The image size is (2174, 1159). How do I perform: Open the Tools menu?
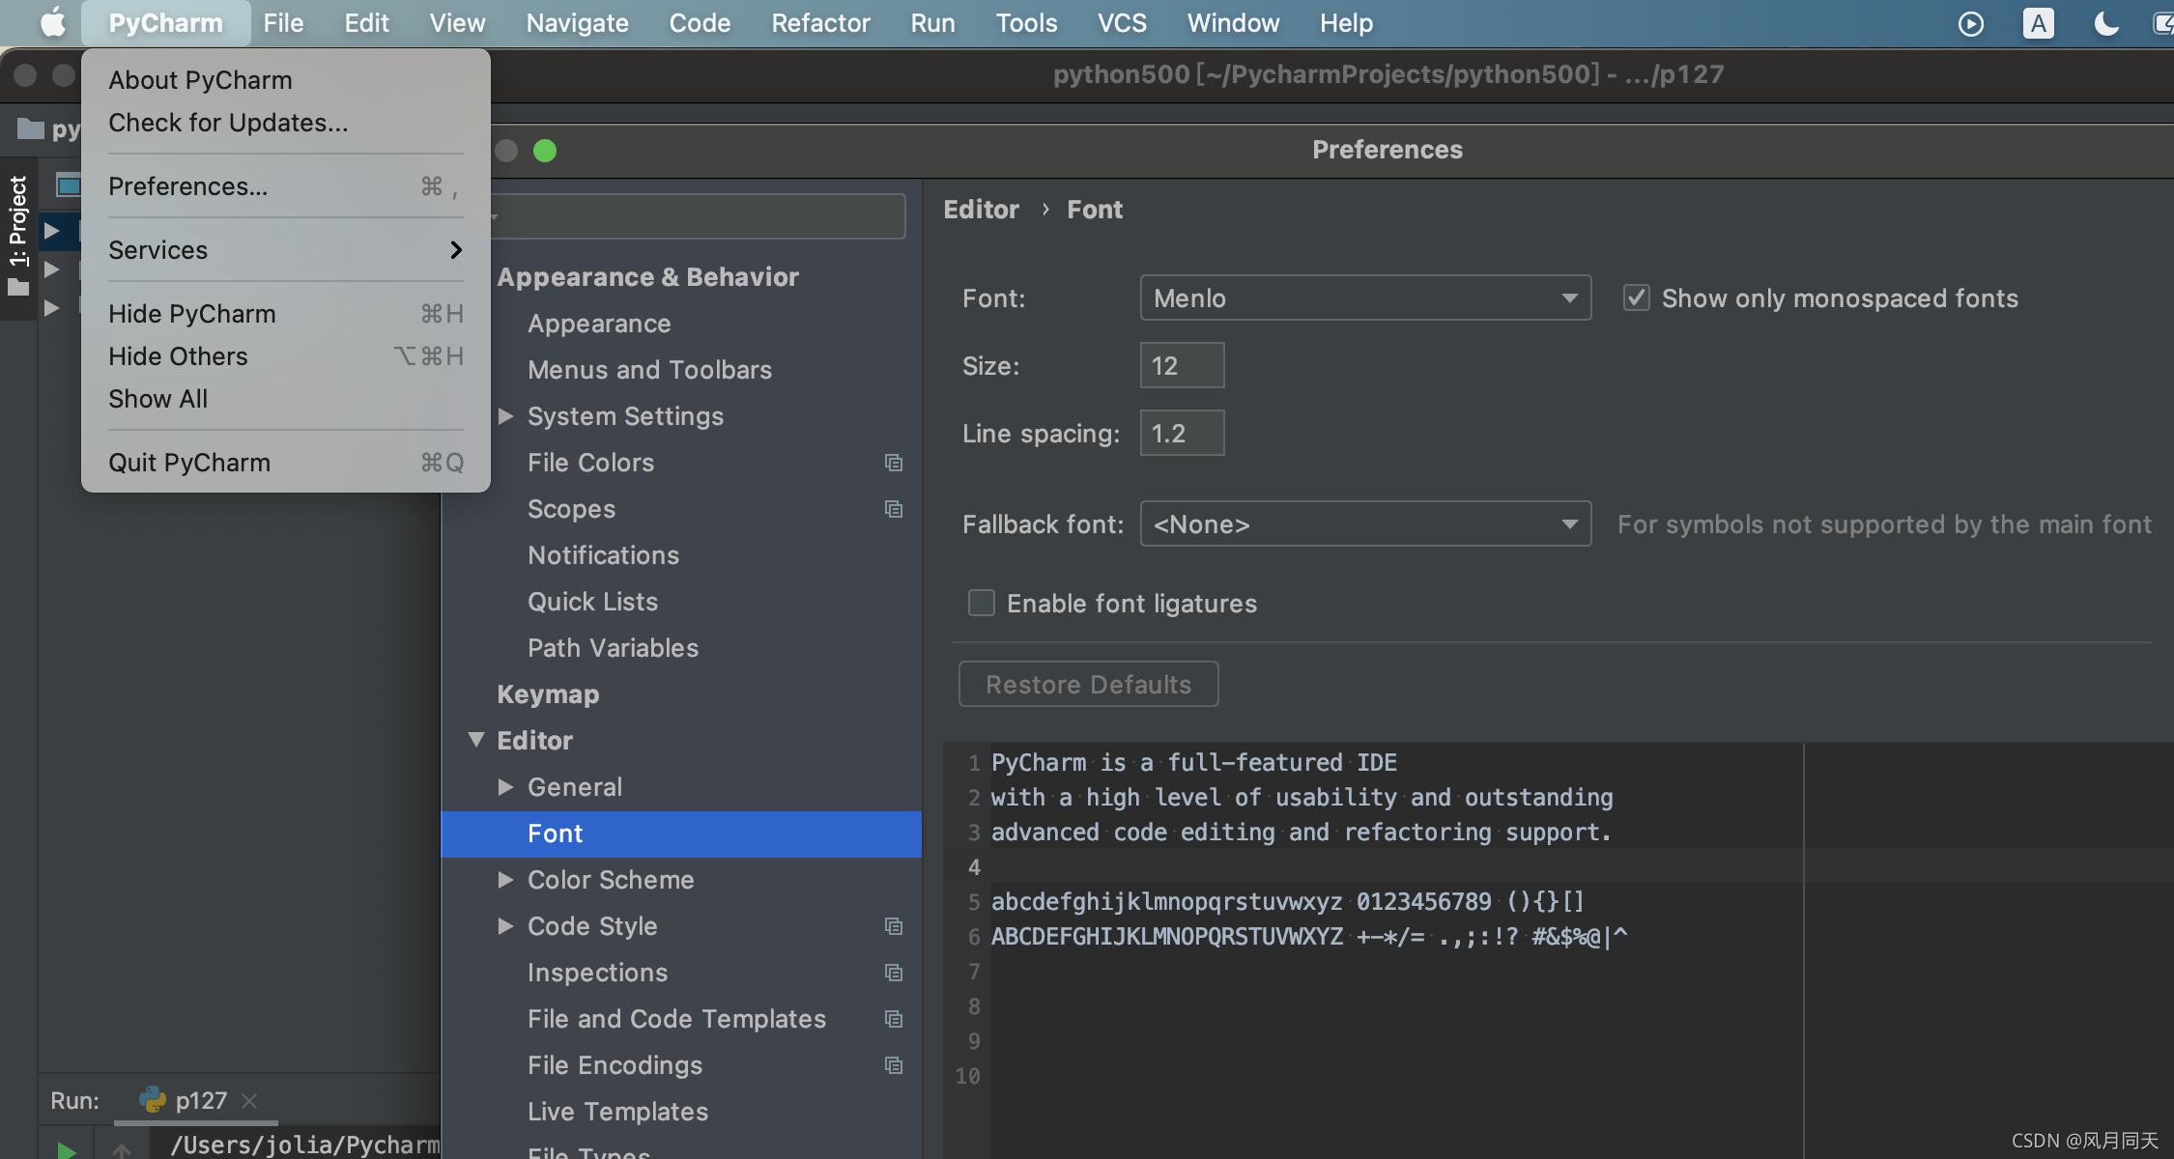coord(1026,23)
